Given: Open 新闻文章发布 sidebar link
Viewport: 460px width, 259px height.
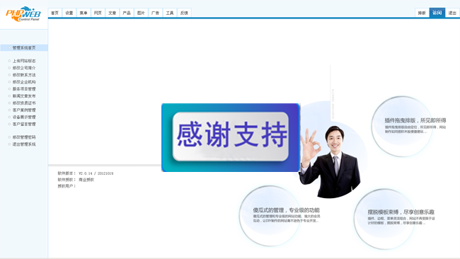Looking at the screenshot, I should tap(24, 96).
